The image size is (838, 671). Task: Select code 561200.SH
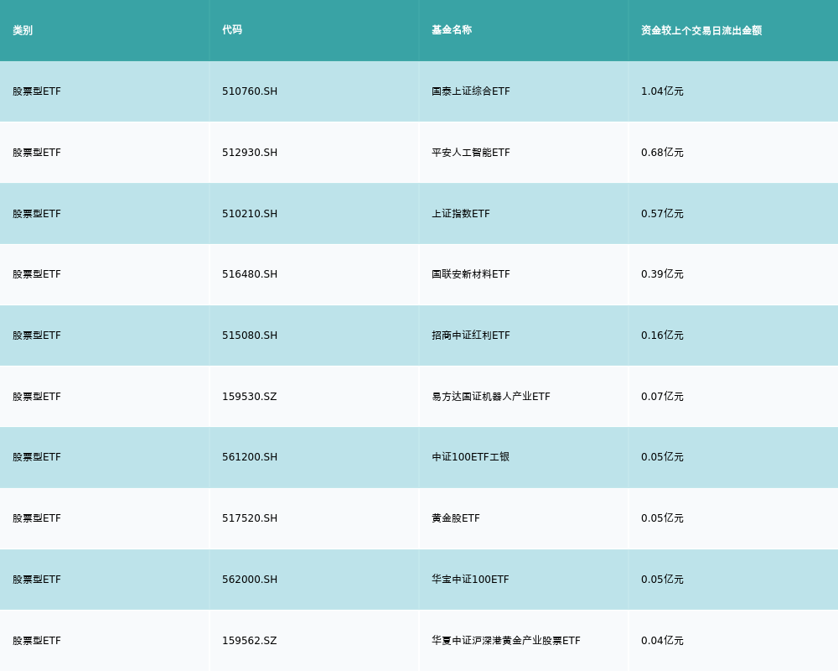click(250, 457)
